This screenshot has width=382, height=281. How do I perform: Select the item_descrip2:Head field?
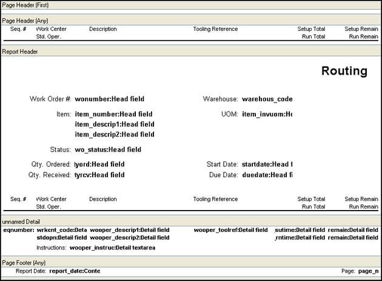(x=115, y=134)
